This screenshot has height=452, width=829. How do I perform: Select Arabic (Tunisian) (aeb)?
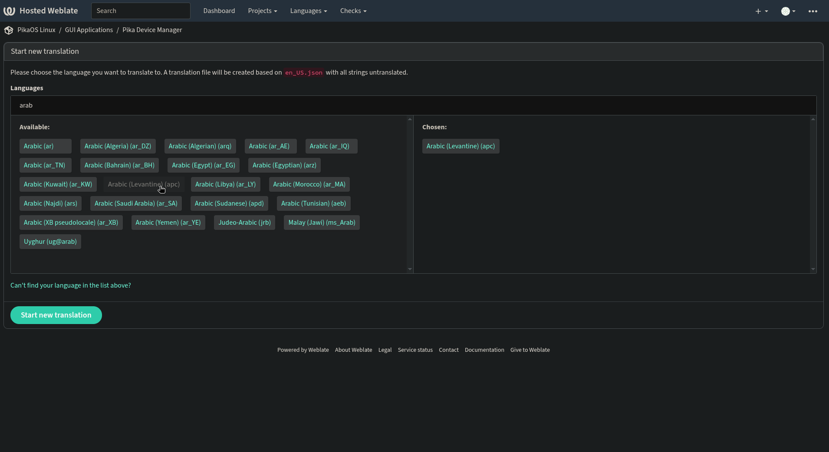314,203
